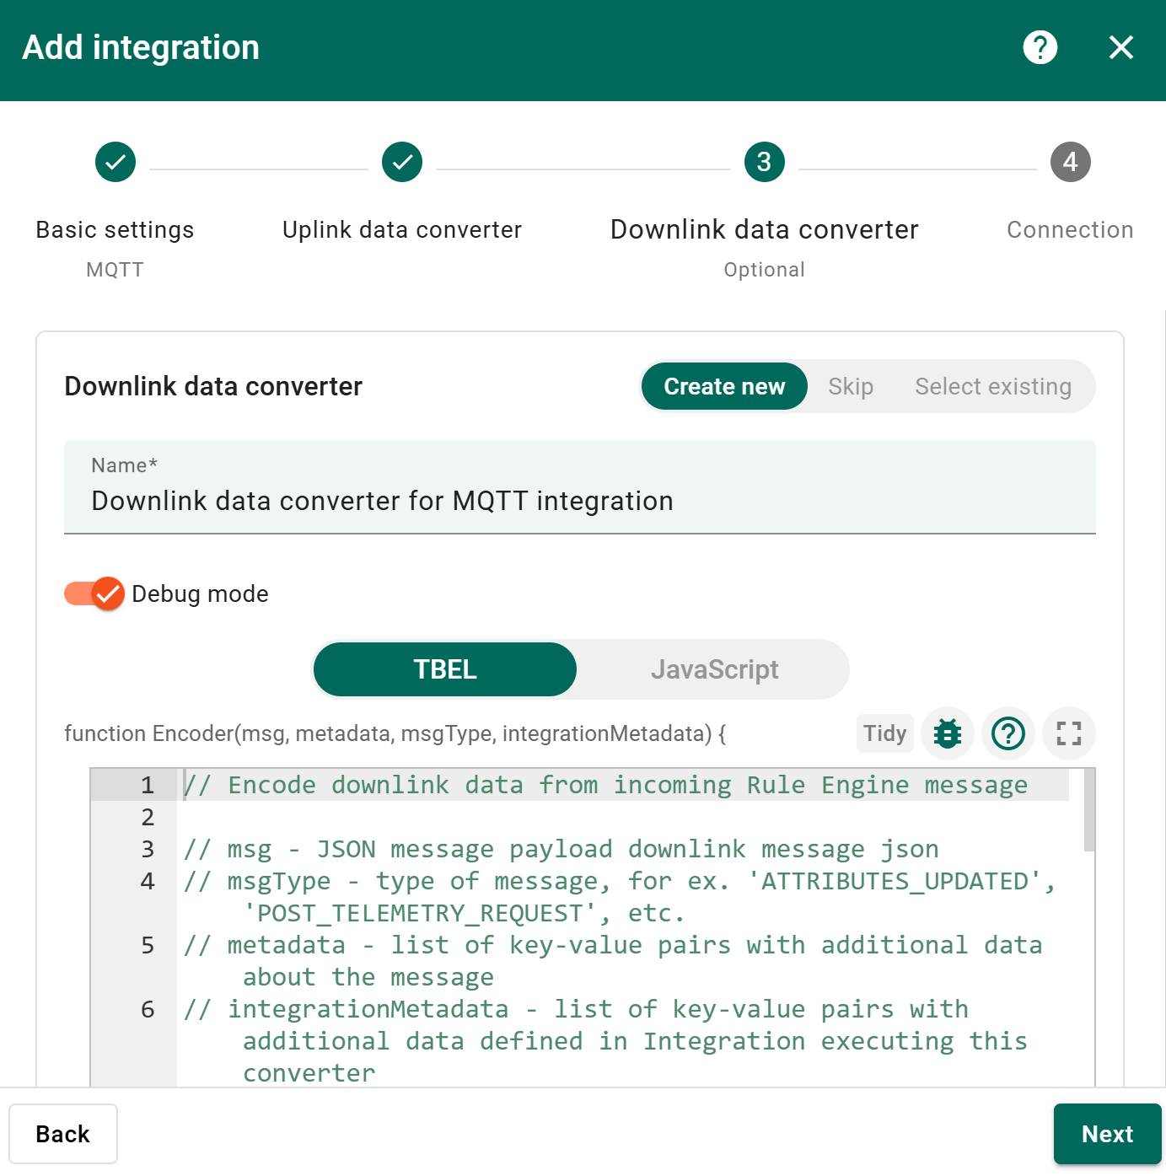Go to Uplink data converter step
The width and height of the screenshot is (1166, 1176).
402,162
